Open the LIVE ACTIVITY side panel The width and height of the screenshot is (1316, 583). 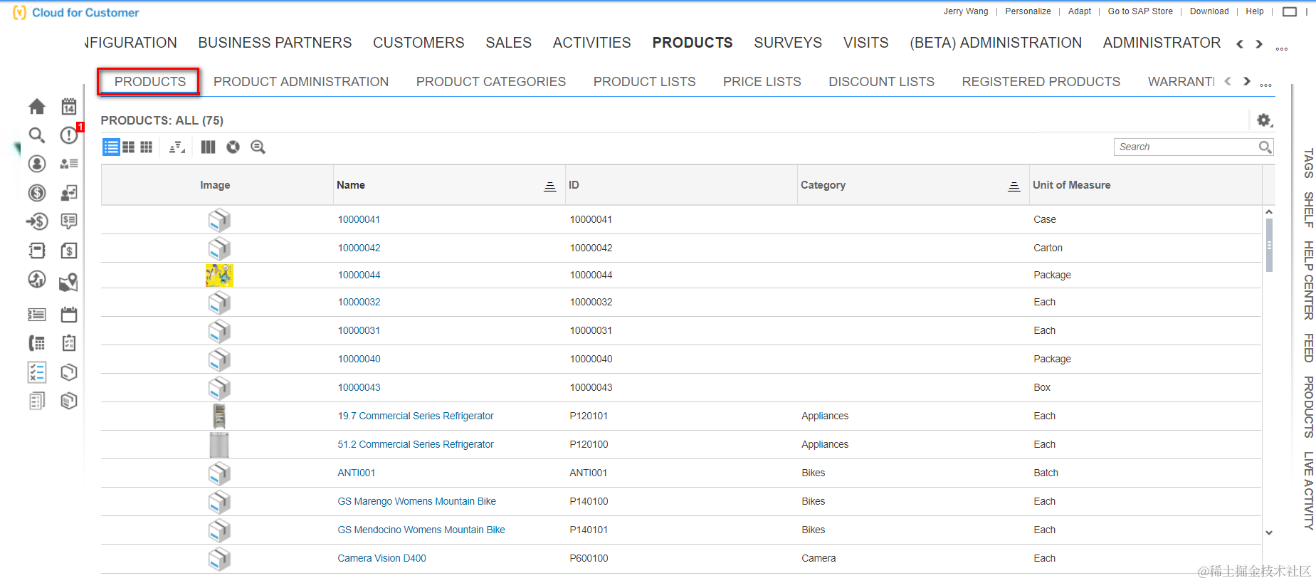[1308, 490]
